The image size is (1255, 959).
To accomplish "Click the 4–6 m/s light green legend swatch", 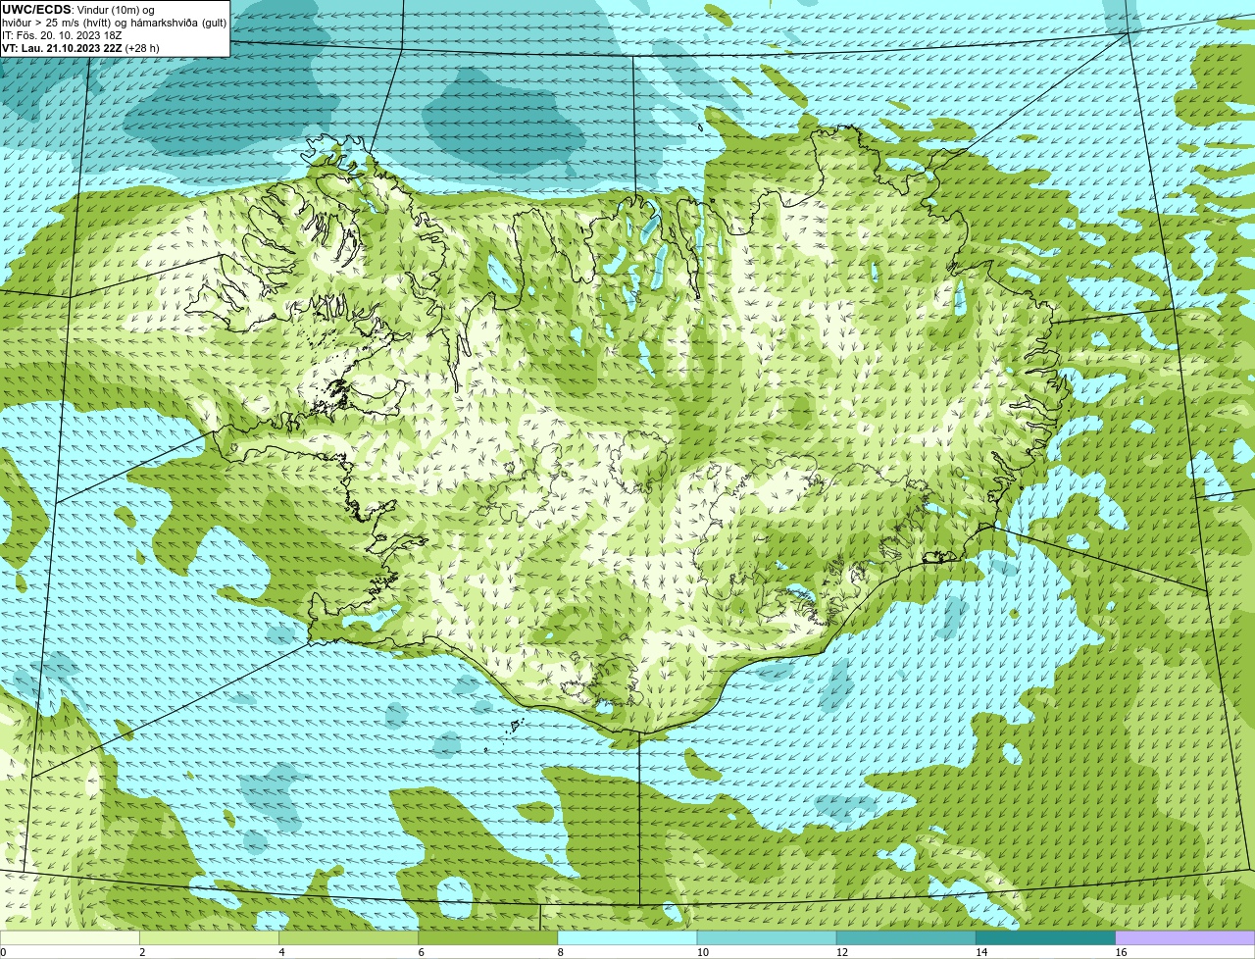I will pyautogui.click(x=349, y=938).
